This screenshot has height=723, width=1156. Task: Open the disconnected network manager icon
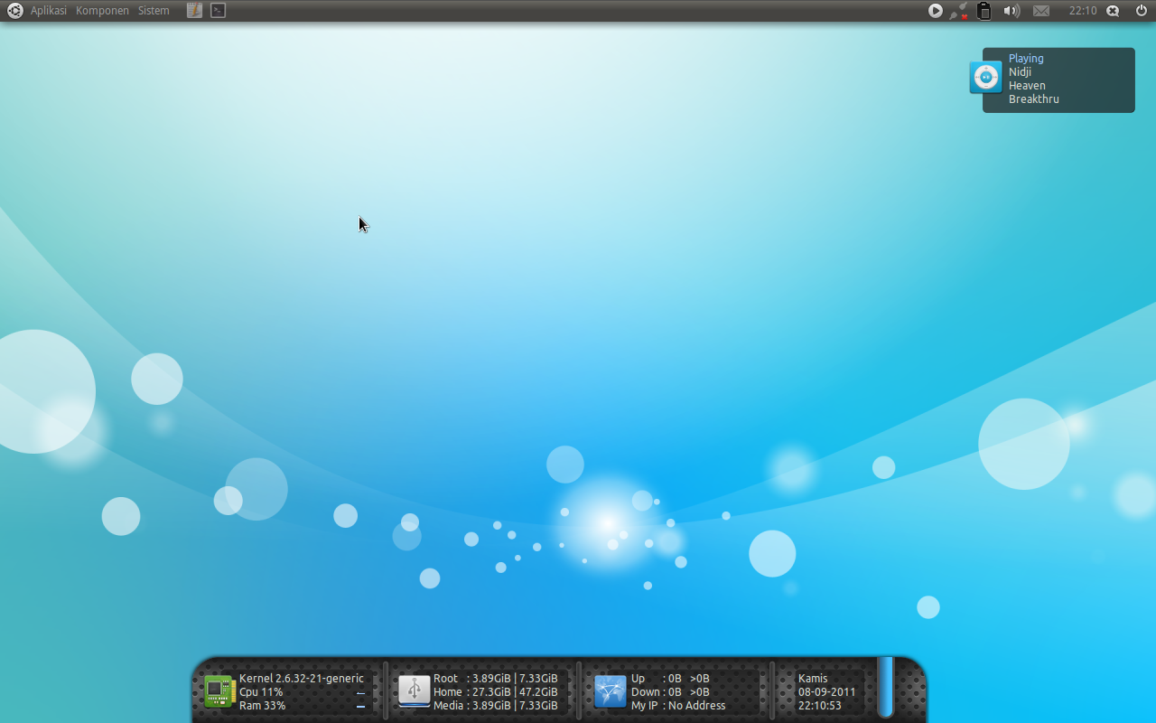point(959,11)
